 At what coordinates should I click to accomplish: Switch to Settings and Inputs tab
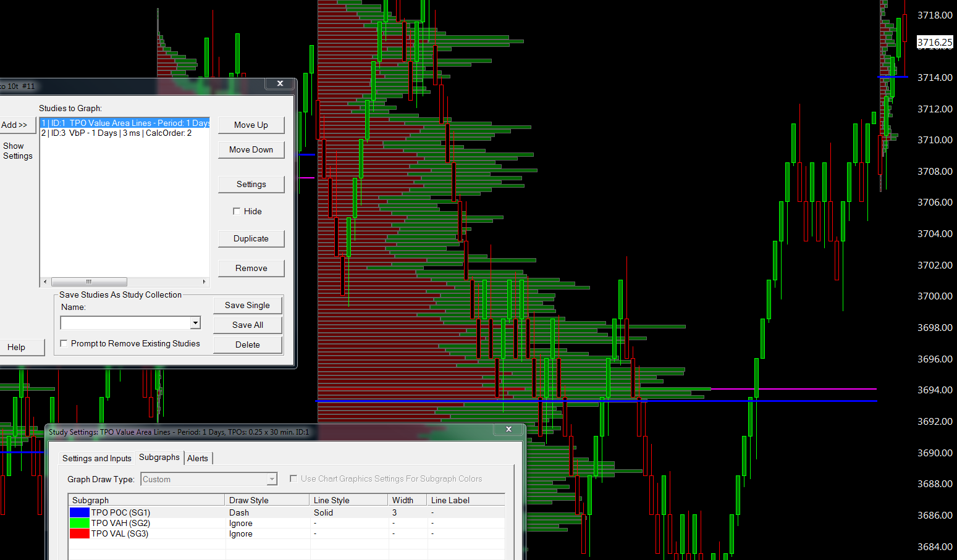pyautogui.click(x=97, y=458)
